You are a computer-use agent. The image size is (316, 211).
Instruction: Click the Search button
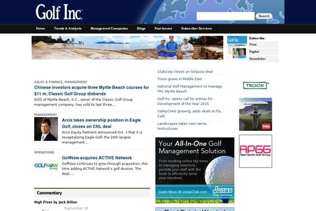click(x=264, y=16)
